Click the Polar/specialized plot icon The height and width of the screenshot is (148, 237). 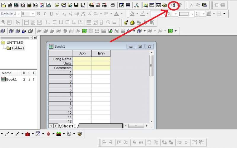coord(69,134)
